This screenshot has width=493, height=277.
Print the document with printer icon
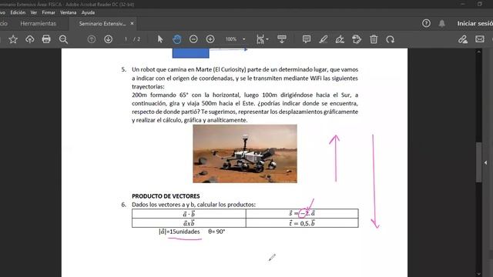46,39
